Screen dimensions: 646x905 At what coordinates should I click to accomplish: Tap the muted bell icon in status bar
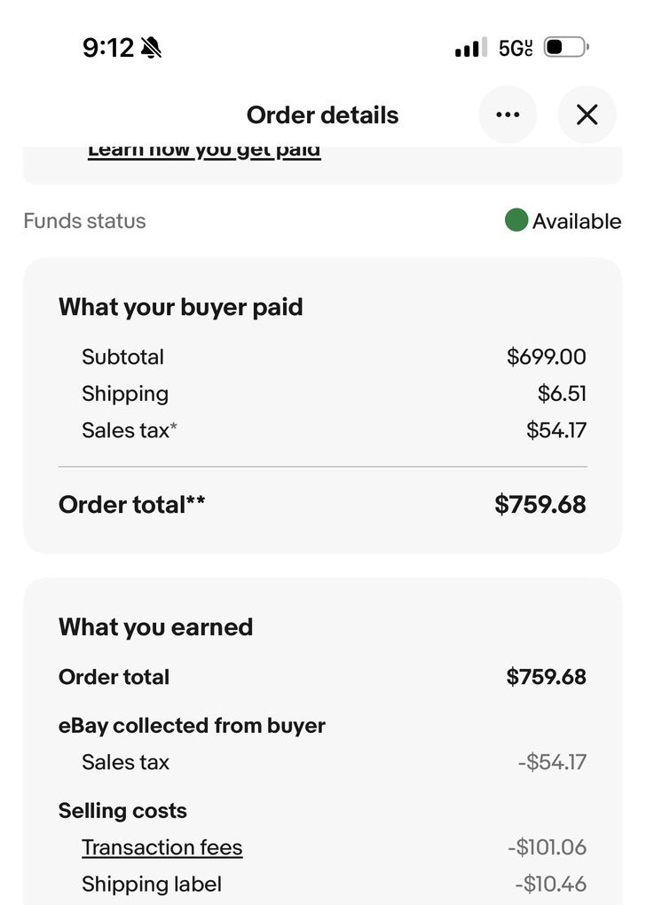[151, 48]
